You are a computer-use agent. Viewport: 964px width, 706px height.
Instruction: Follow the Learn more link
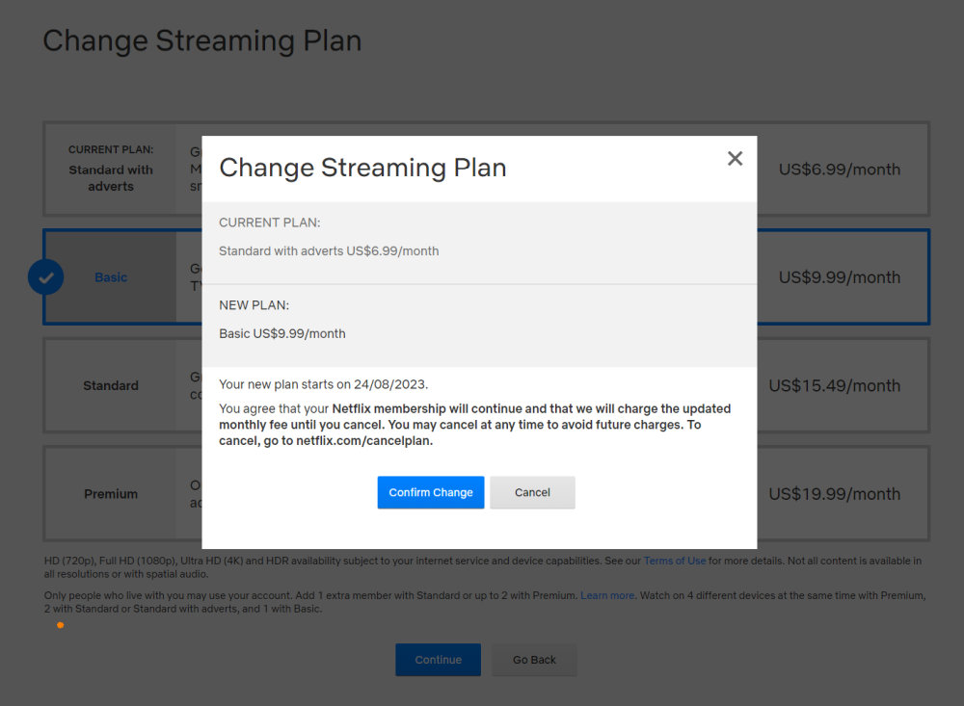pyautogui.click(x=607, y=595)
